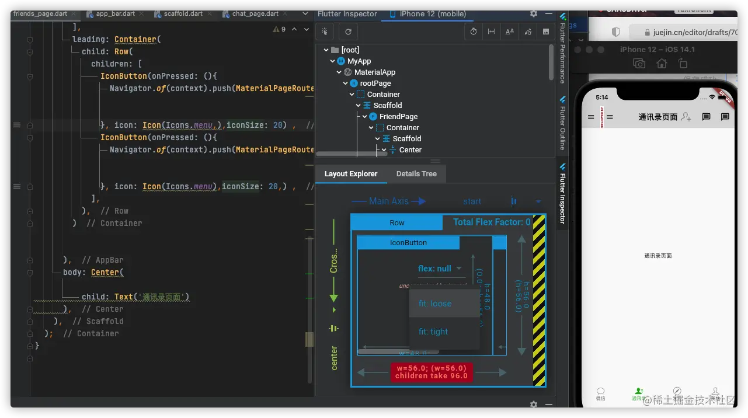The height and width of the screenshot is (418, 748).
Task: Go to previous highlighted error arrow
Action: point(294,29)
